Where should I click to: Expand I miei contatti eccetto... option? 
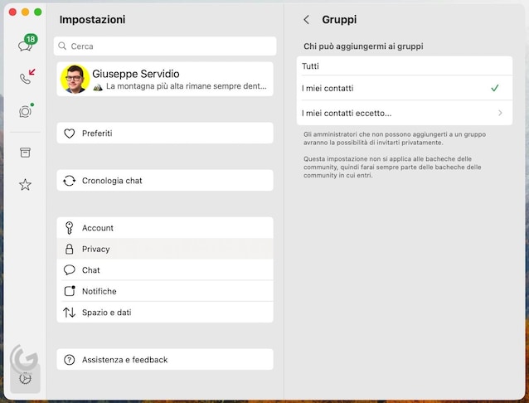pos(404,113)
